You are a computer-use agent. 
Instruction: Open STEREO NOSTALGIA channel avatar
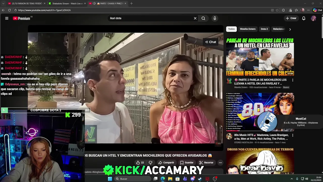(x=229, y=136)
